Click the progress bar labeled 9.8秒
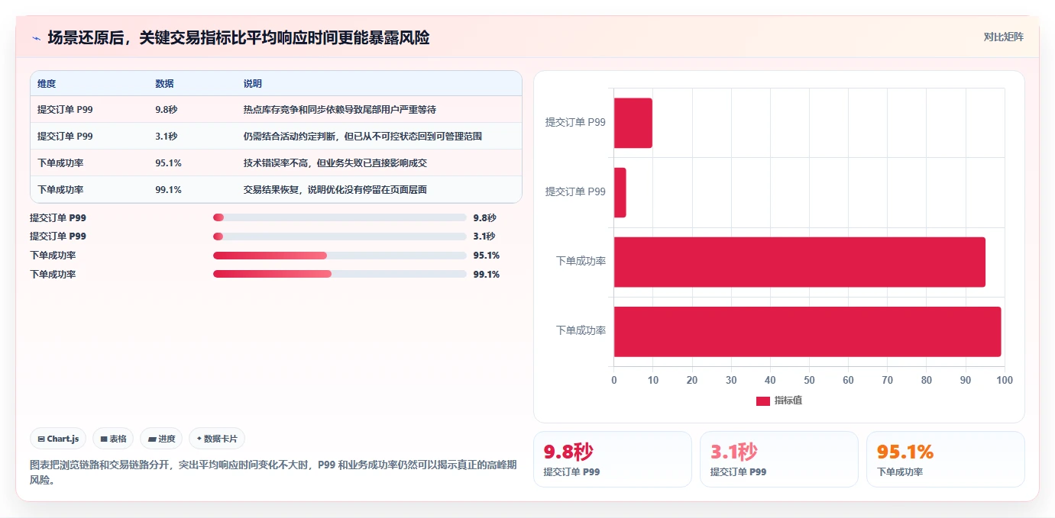The width and height of the screenshot is (1055, 518). [x=340, y=217]
